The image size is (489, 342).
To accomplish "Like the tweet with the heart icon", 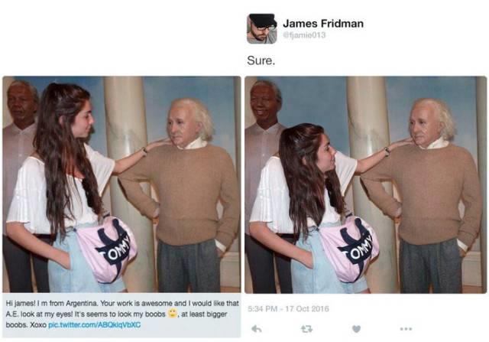I will [356, 328].
